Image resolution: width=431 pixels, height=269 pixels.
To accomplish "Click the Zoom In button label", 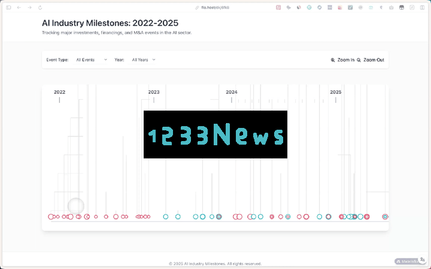I will (x=346, y=60).
